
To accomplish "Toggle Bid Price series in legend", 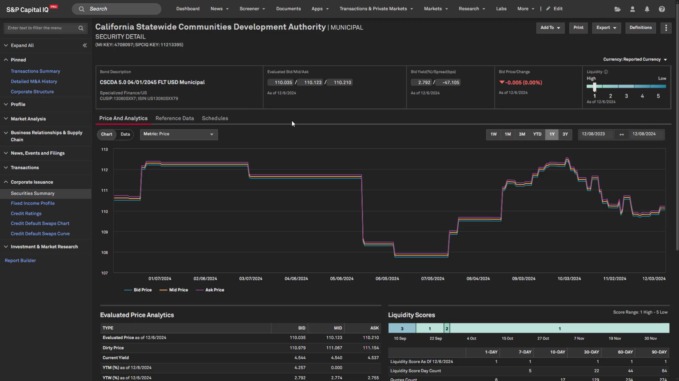I will pos(138,290).
